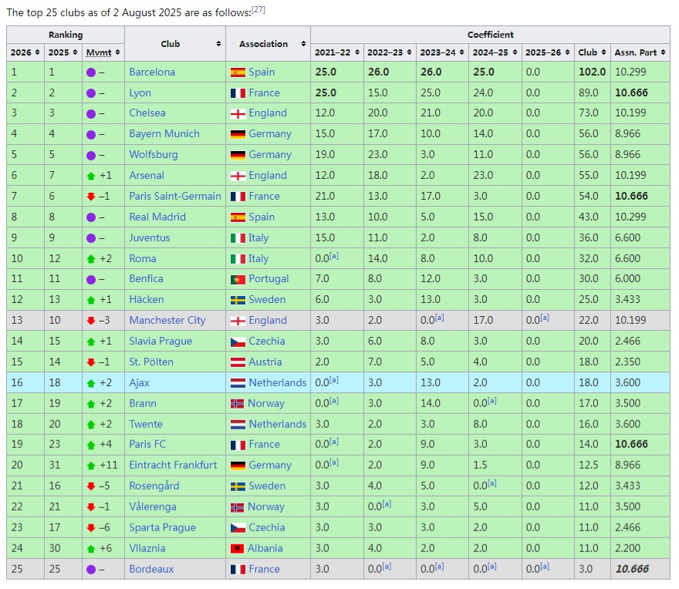
Task: Visit the Arsenal club link
Action: tap(147, 175)
